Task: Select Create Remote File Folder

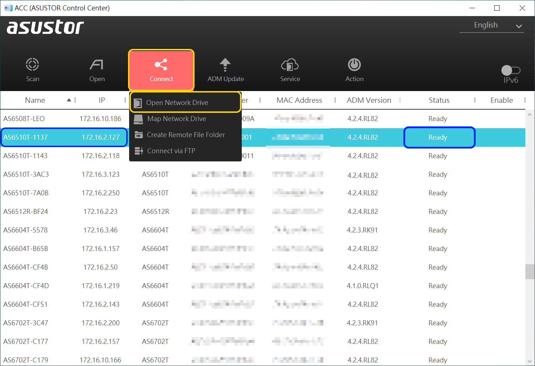Action: click(185, 135)
